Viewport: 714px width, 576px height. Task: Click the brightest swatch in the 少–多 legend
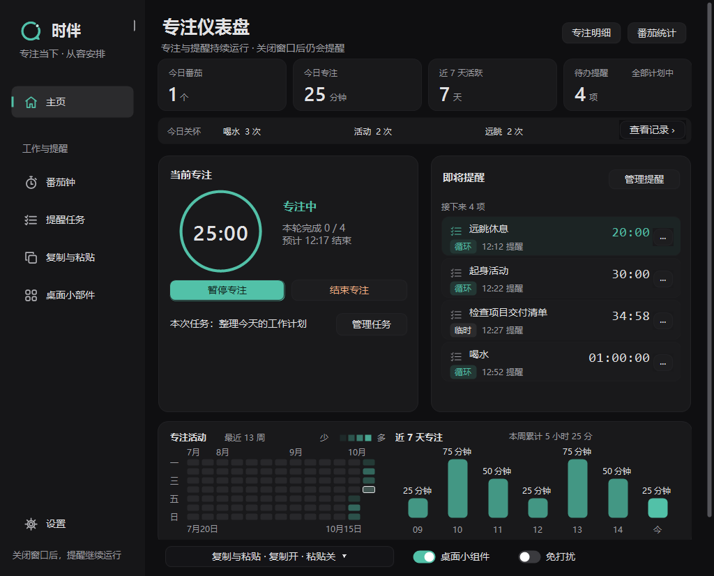point(368,438)
